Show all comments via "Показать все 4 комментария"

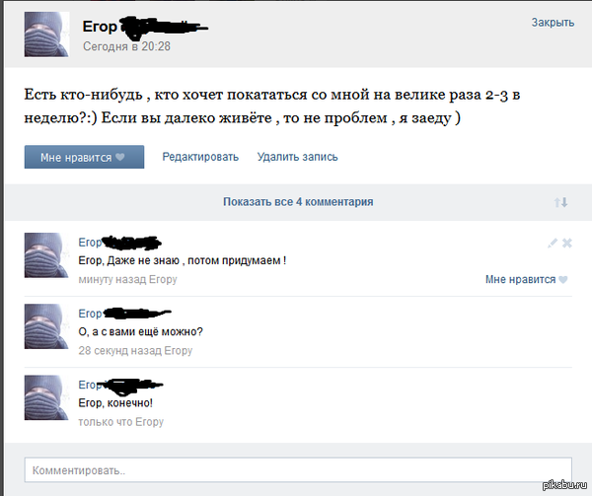coord(298,202)
